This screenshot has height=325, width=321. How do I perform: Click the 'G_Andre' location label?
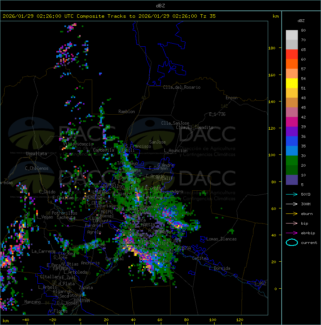pos(166,165)
